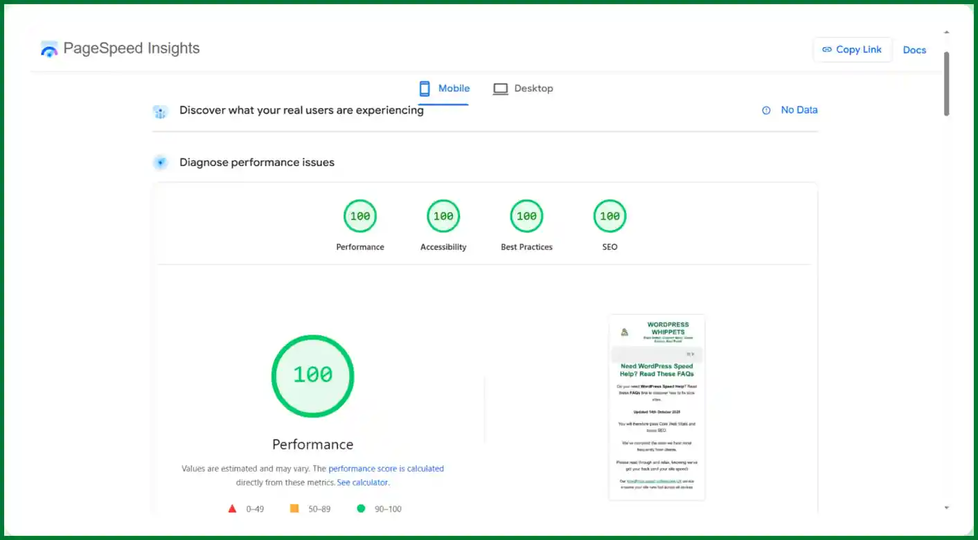Image resolution: width=978 pixels, height=540 pixels.
Task: Open the See calculator link
Action: tap(363, 483)
